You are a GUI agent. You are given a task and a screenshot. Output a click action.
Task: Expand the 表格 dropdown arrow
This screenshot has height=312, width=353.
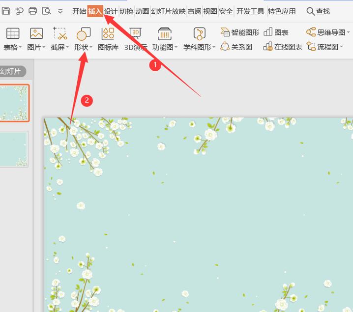(x=20, y=47)
